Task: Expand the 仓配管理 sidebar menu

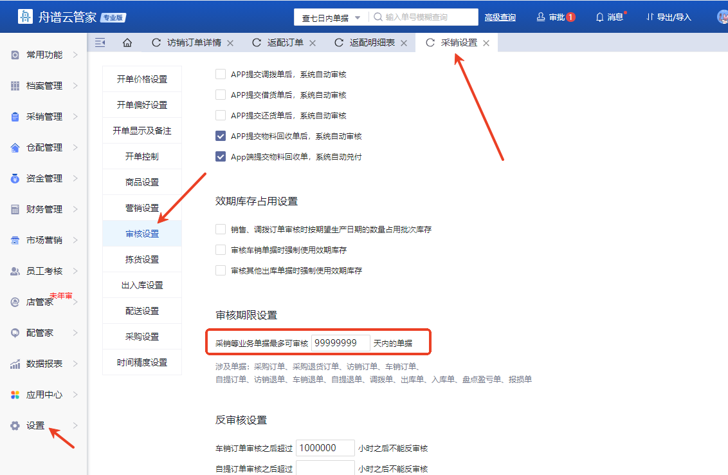Action: [44, 147]
